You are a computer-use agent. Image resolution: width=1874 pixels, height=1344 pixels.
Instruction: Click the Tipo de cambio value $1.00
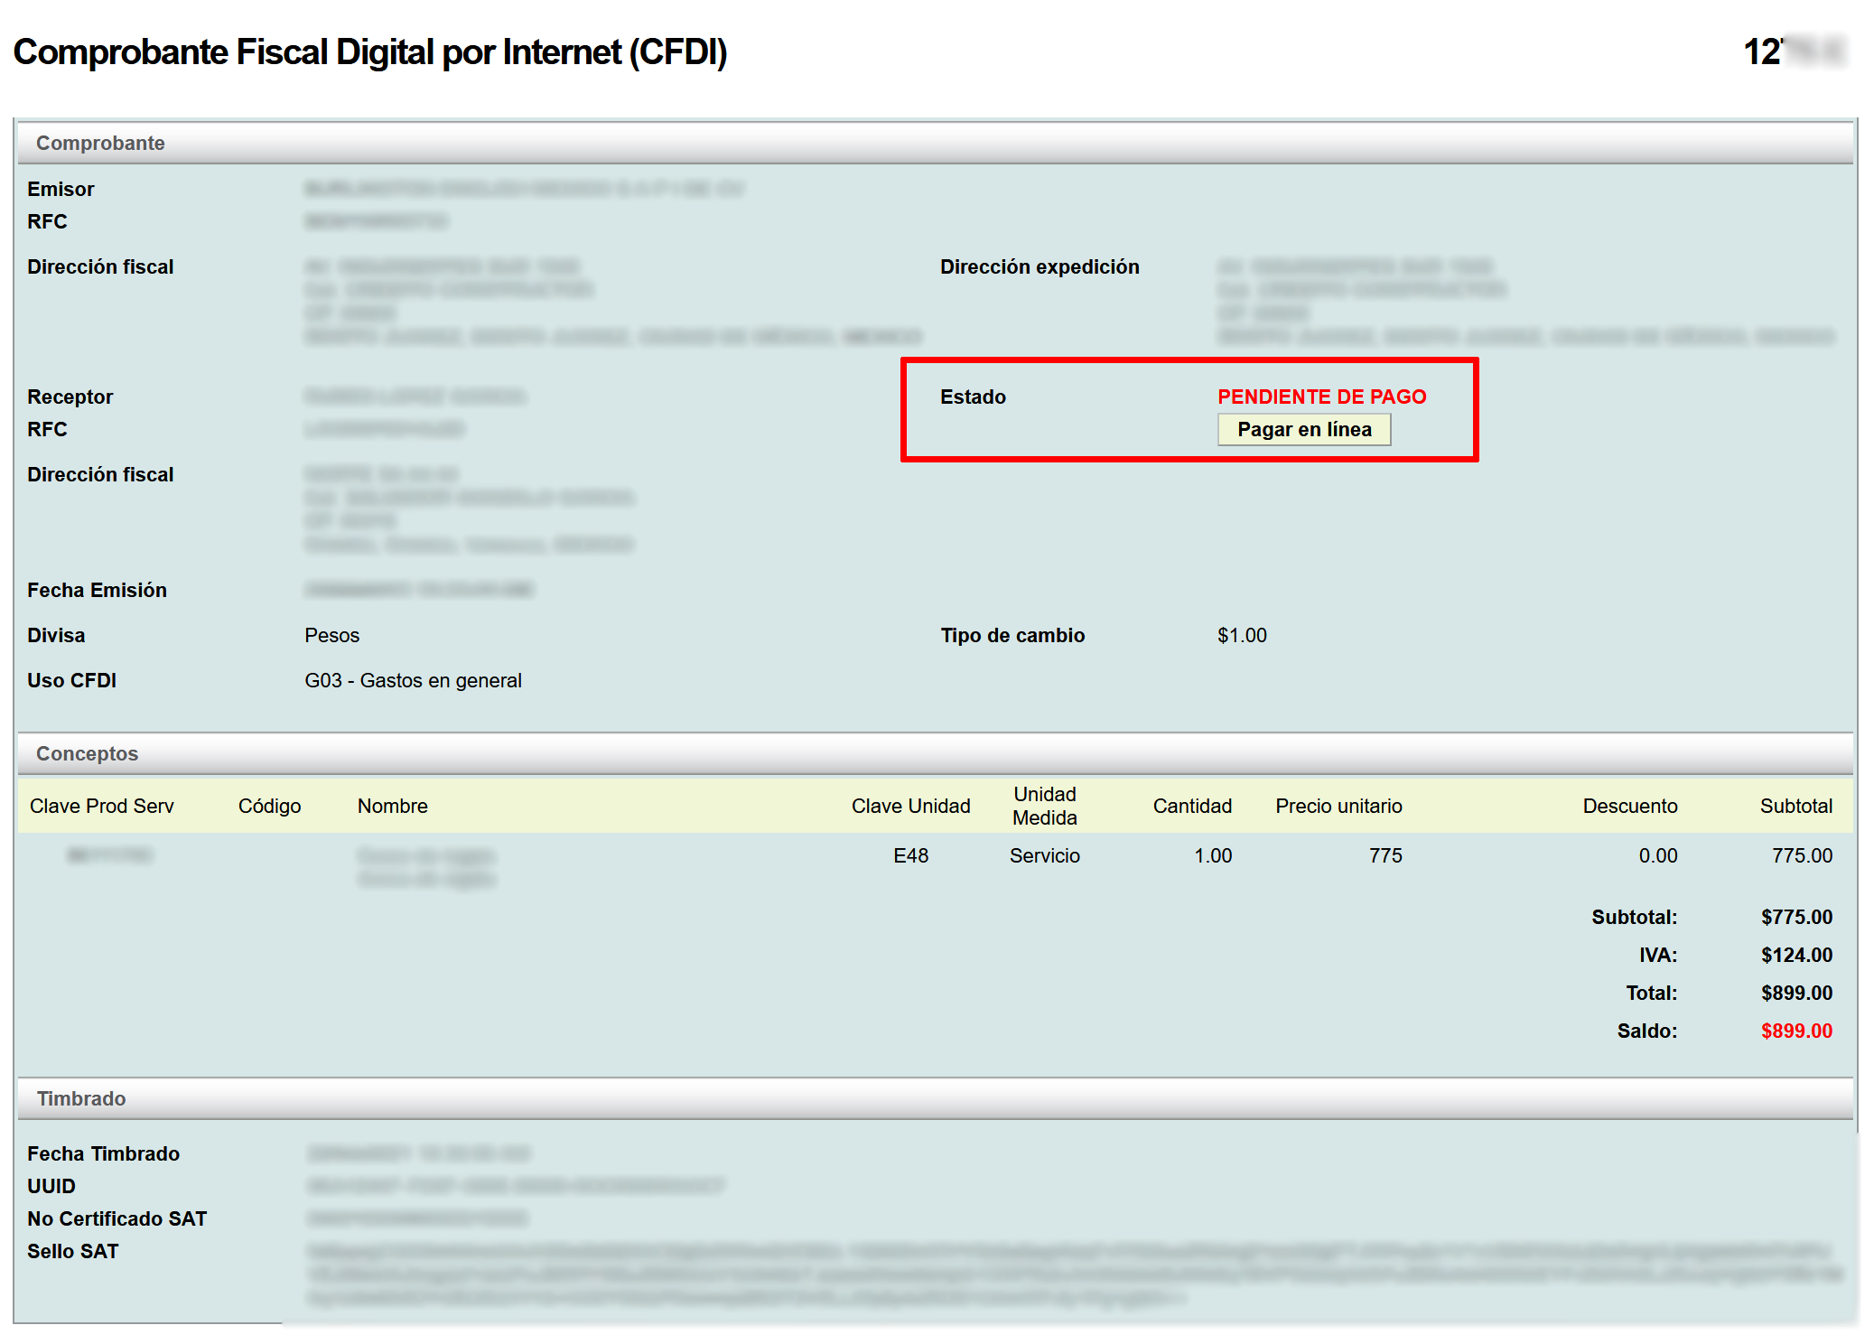click(x=1242, y=635)
